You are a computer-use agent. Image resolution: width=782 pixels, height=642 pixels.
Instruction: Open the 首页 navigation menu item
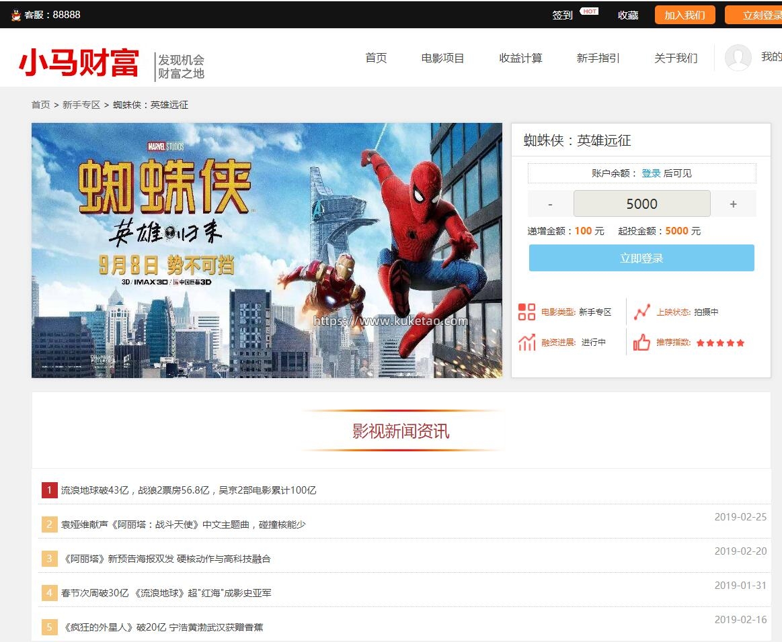(x=376, y=58)
